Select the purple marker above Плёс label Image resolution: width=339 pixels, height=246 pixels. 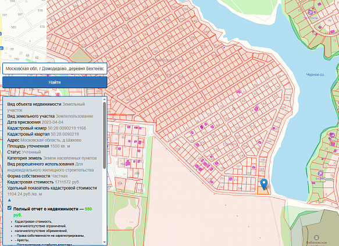[x=332, y=135]
